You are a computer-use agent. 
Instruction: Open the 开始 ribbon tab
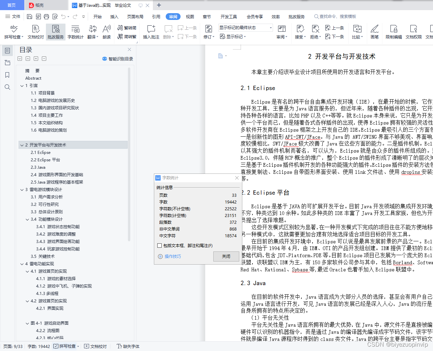click(x=98, y=17)
